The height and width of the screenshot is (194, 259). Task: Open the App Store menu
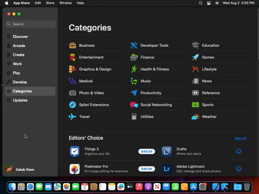[x=21, y=3]
